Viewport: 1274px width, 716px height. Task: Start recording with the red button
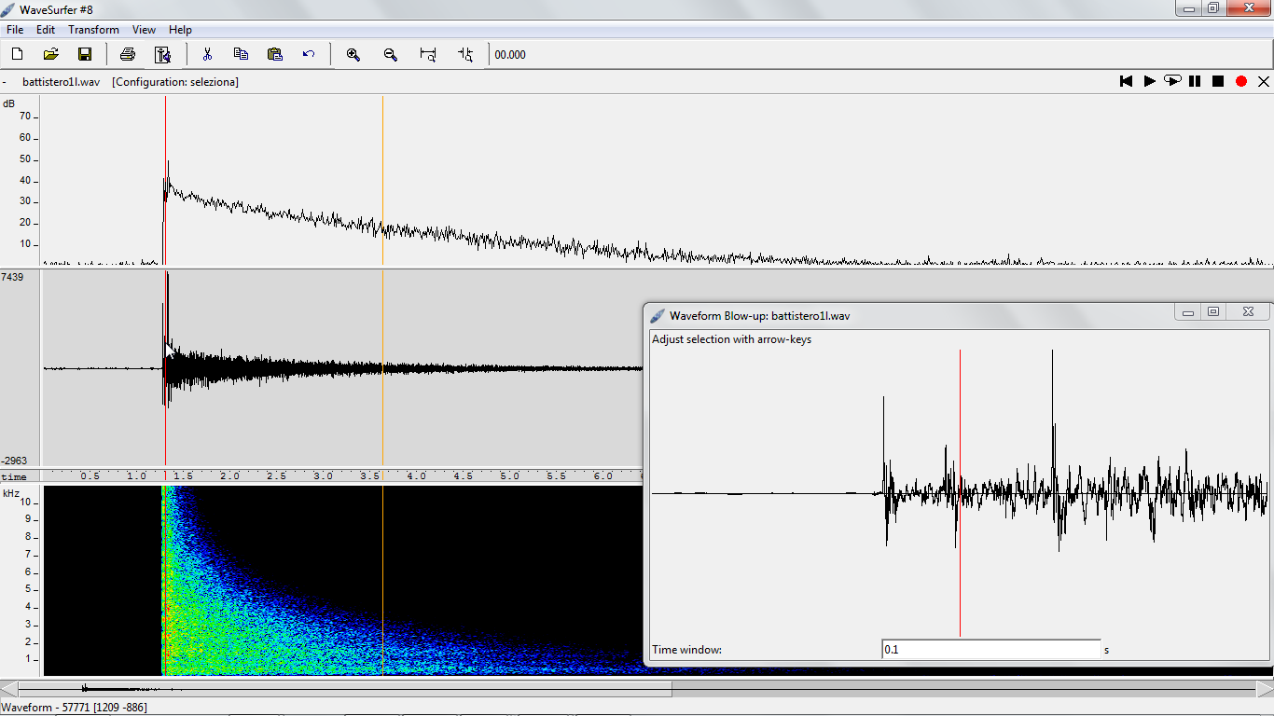click(x=1241, y=81)
